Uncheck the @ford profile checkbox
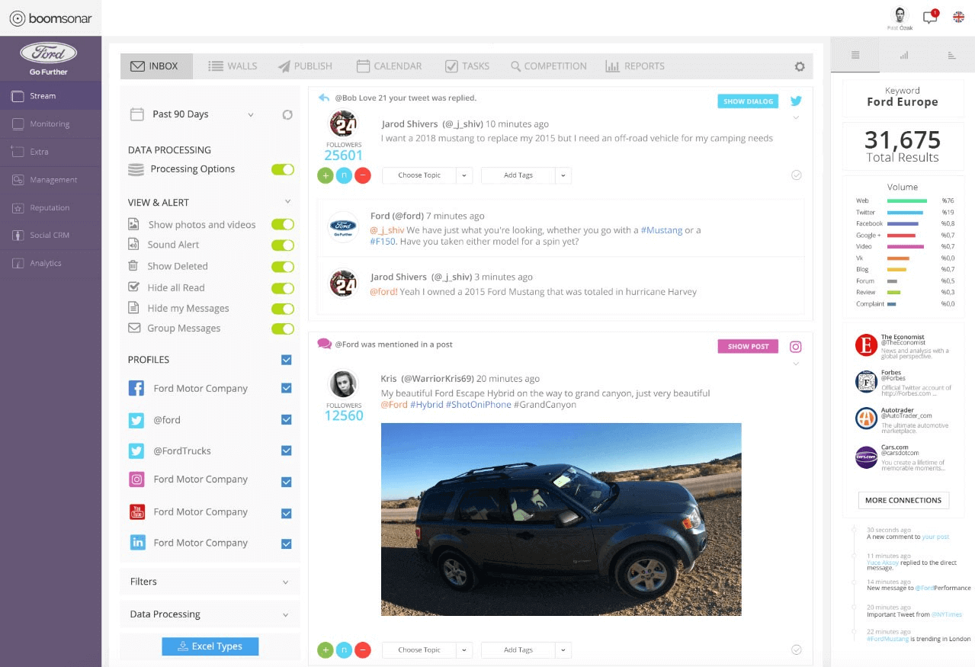Viewport: 975px width, 667px height. [287, 419]
